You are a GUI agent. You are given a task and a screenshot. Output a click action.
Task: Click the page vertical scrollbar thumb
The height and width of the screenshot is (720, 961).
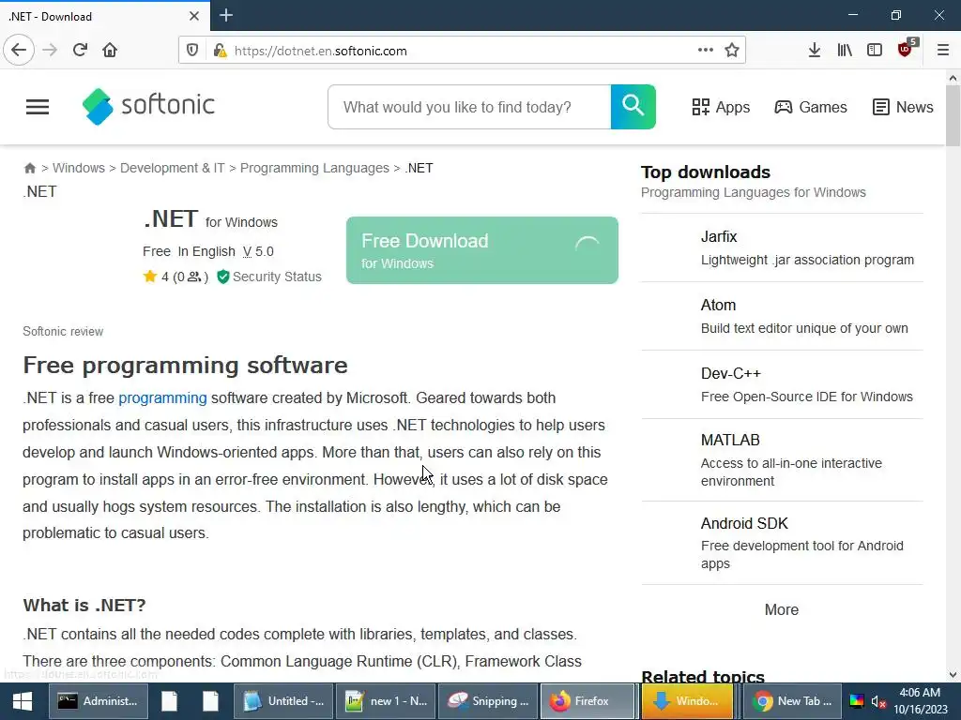(x=953, y=115)
